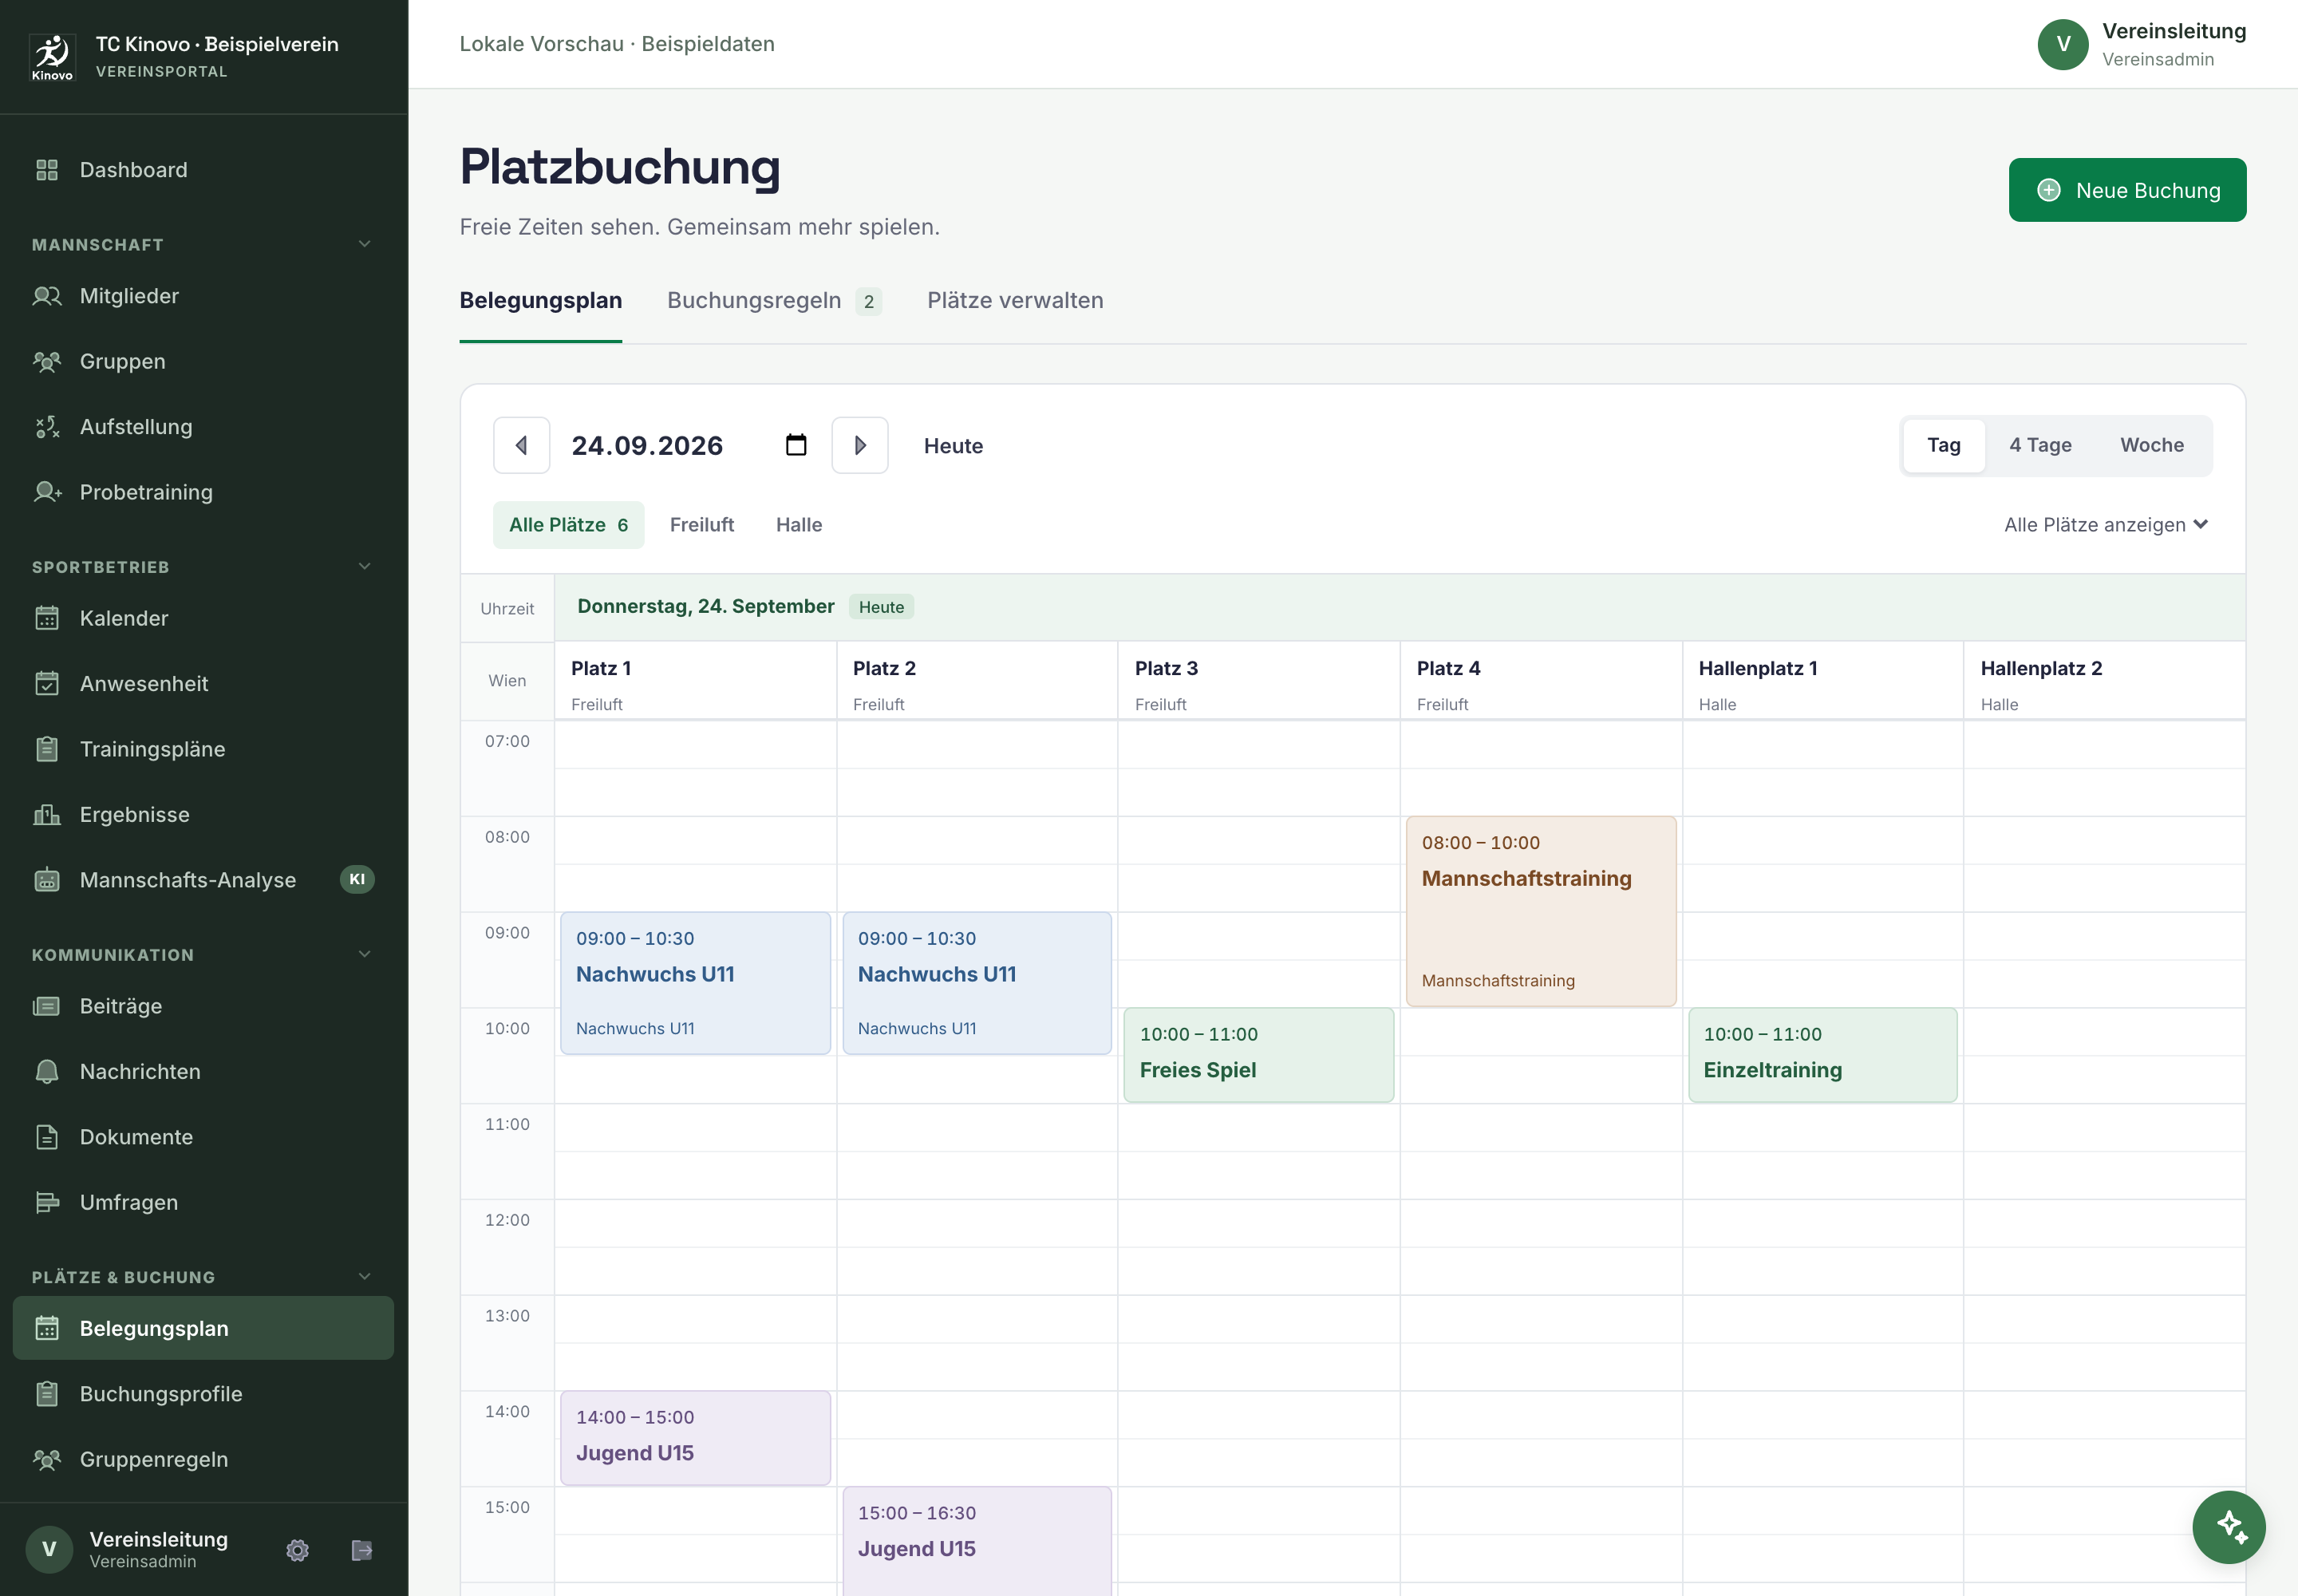Open the Dashboard sidebar item
Viewport: 2298px width, 1596px height.
203,170
